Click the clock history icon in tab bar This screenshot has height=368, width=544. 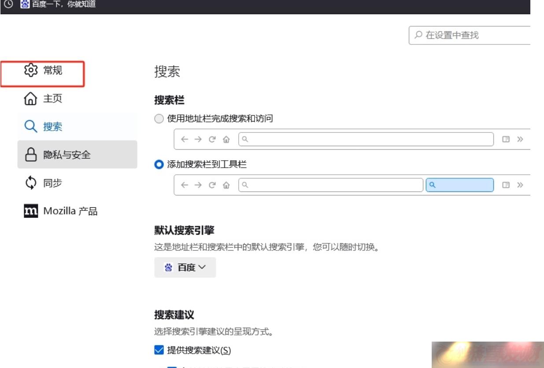pos(7,5)
